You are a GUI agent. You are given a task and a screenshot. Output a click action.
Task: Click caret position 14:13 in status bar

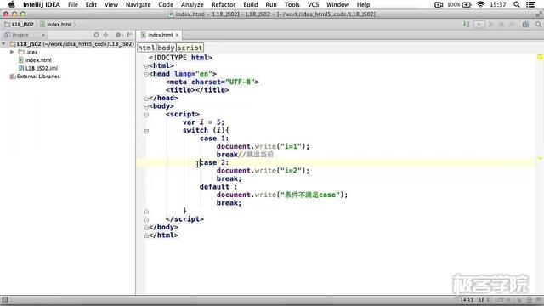[x=467, y=300]
